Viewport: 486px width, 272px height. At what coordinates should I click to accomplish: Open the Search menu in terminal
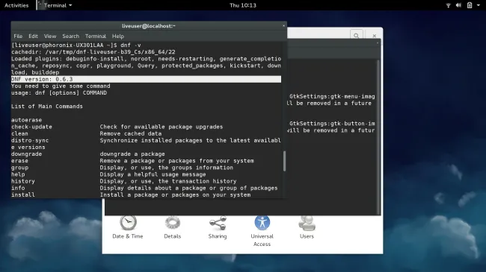pyautogui.click(x=71, y=37)
